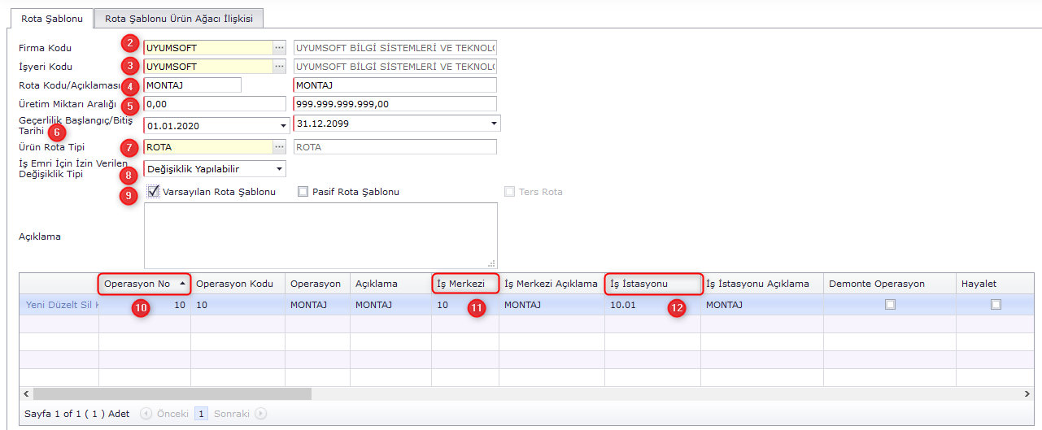
Task: Click the horizontal scrollbar thumb of the grid
Action: [172, 393]
